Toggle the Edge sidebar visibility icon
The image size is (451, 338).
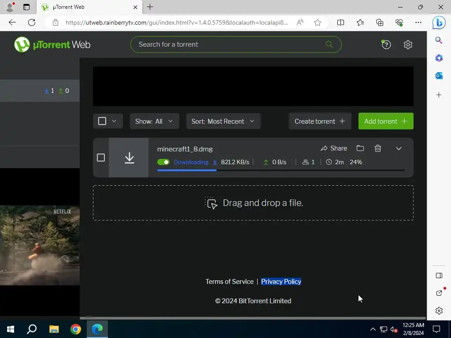tap(439, 276)
